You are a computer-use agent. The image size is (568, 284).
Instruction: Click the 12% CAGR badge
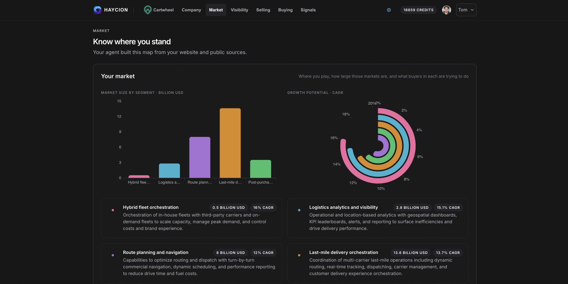click(x=263, y=253)
